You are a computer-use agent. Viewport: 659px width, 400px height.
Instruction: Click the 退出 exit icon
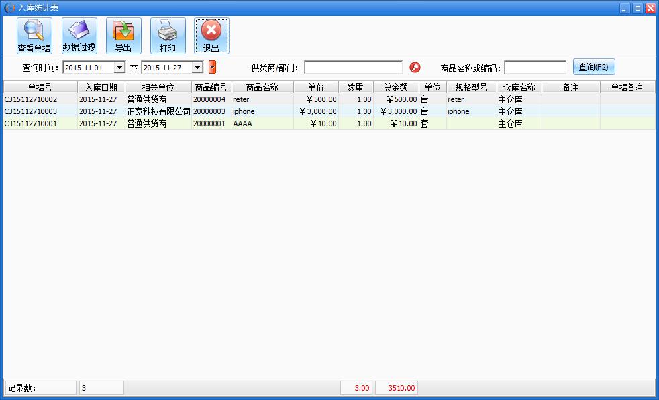(211, 36)
